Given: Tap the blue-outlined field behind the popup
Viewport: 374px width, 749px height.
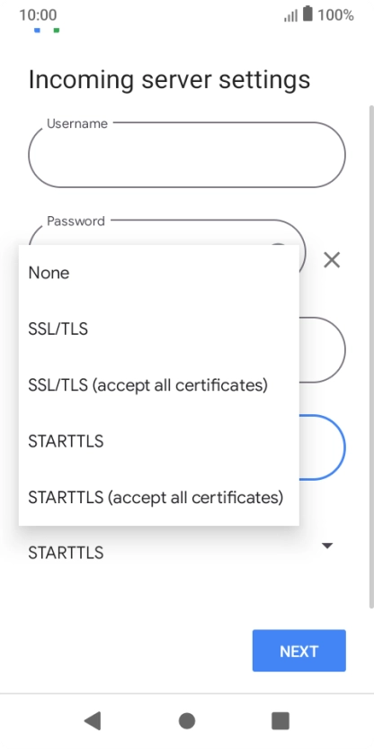Looking at the screenshot, I should [x=322, y=447].
